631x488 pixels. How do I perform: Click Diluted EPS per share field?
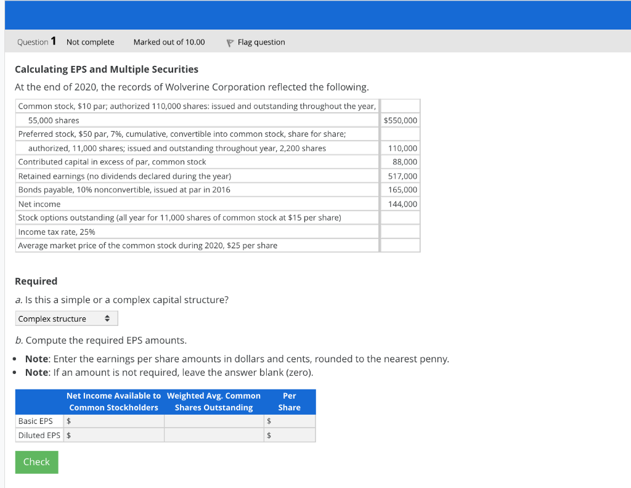290,435
